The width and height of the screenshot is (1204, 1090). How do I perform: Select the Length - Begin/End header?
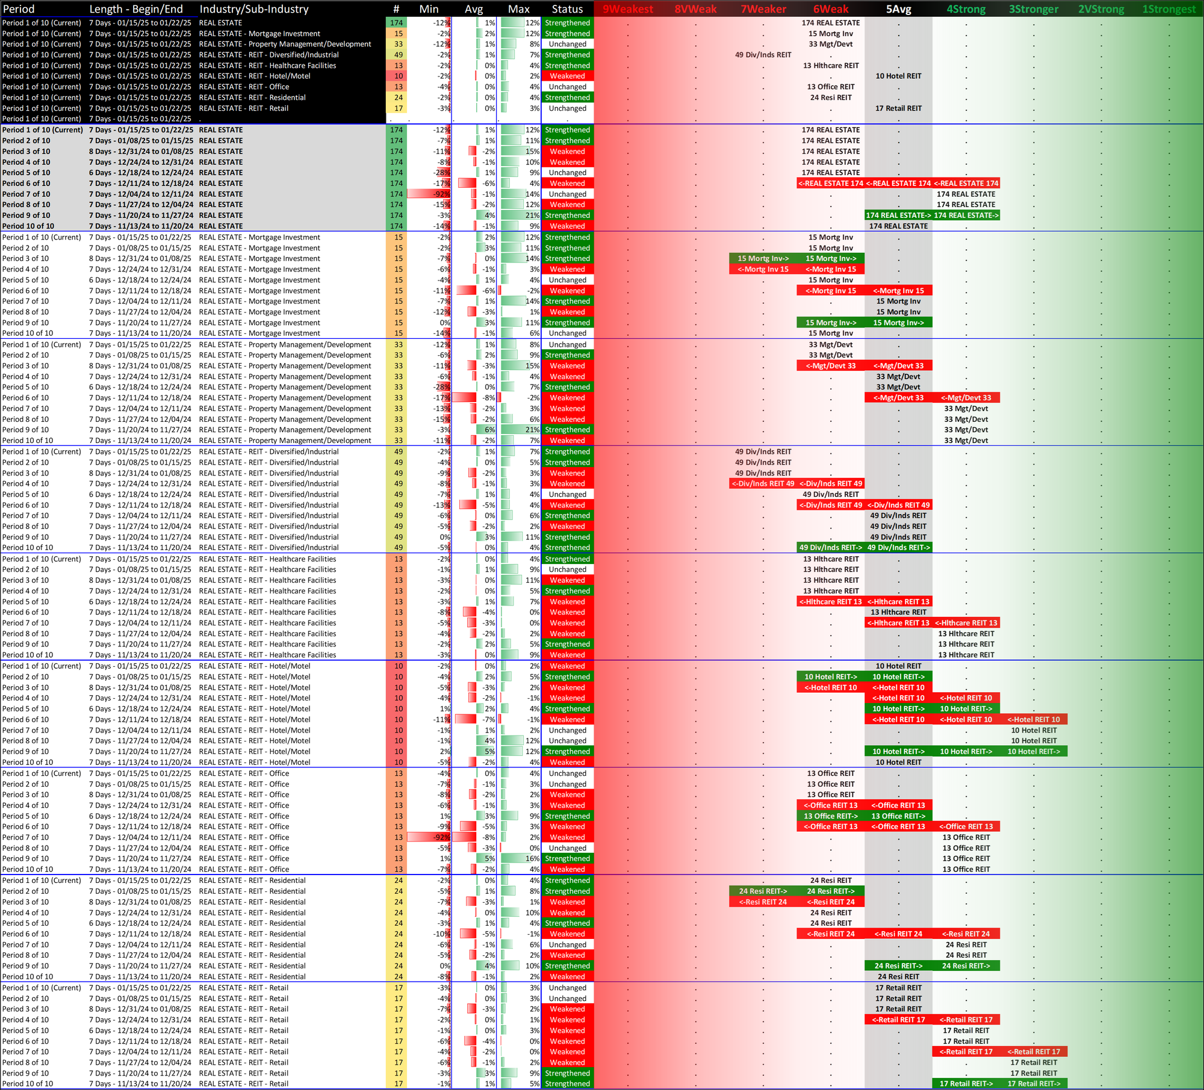click(136, 9)
